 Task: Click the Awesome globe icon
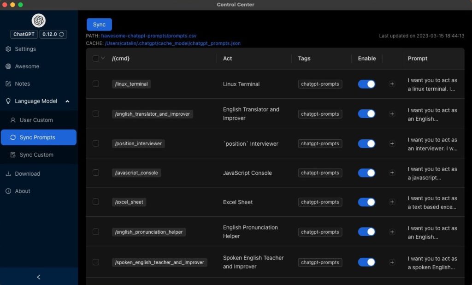[8, 66]
